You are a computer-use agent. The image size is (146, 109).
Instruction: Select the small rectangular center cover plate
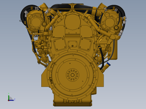(x=72, y=44)
